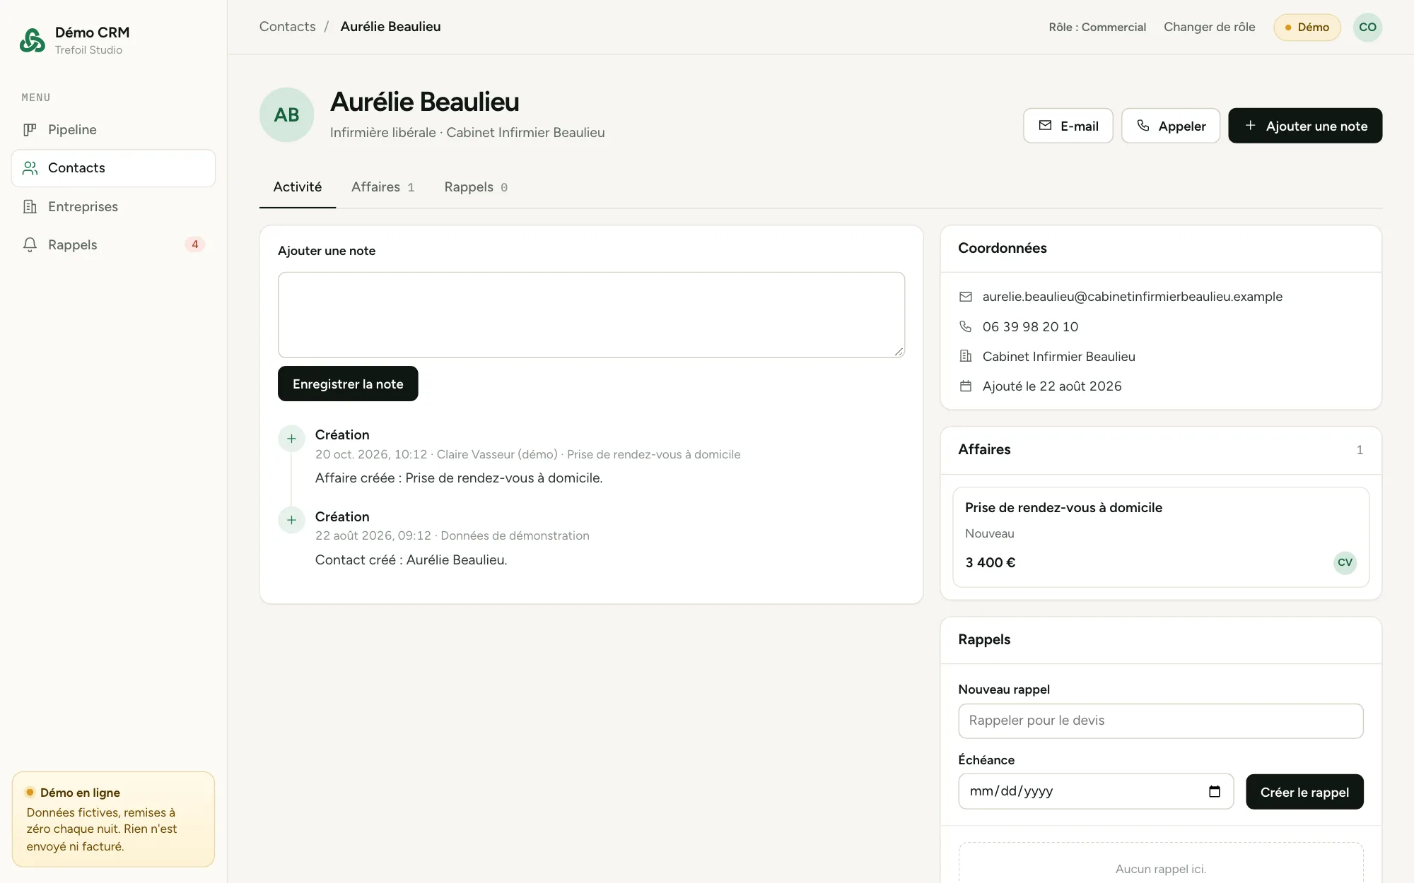Click the 3 400 € deal amount
This screenshot has width=1414, height=883.
click(990, 563)
